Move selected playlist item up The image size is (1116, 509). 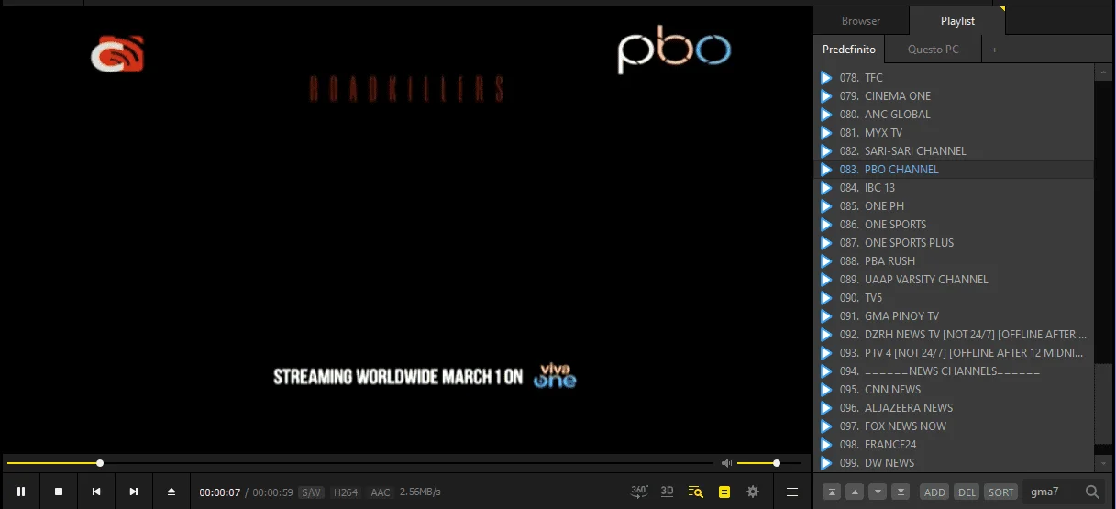tap(856, 492)
